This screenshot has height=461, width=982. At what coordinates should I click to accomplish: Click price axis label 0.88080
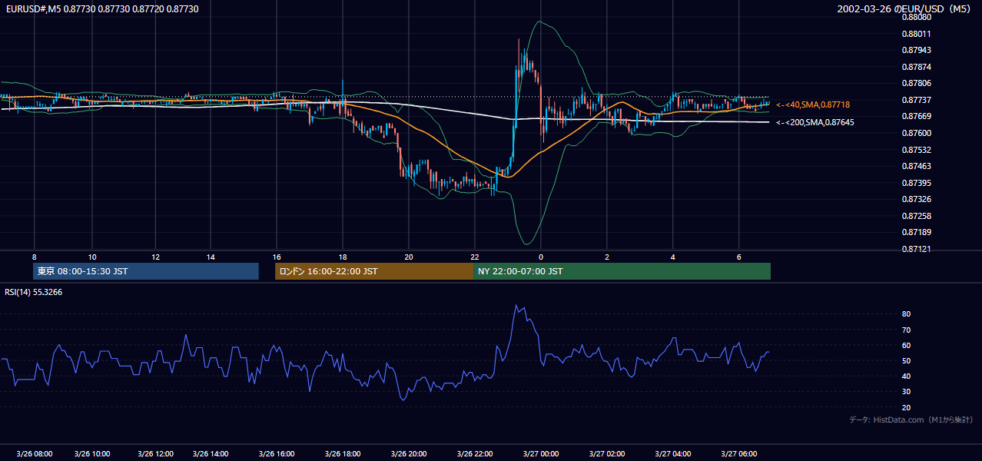[x=917, y=17]
